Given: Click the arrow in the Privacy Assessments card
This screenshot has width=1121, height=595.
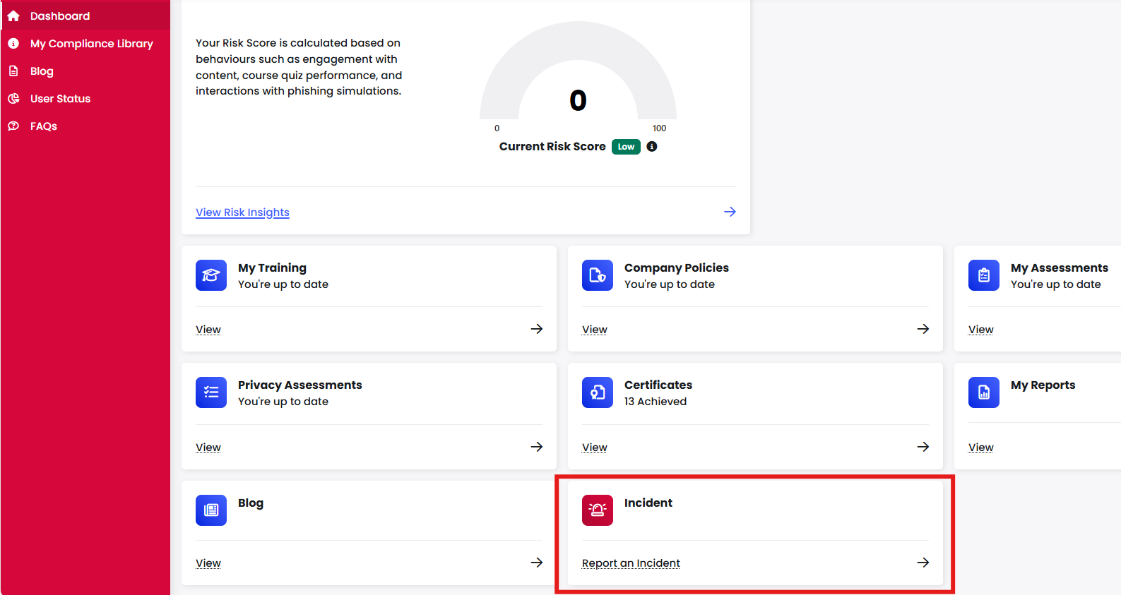Looking at the screenshot, I should (537, 447).
